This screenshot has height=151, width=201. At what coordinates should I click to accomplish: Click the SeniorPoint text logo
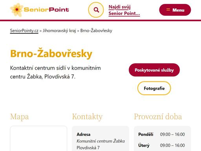pos(46,10)
